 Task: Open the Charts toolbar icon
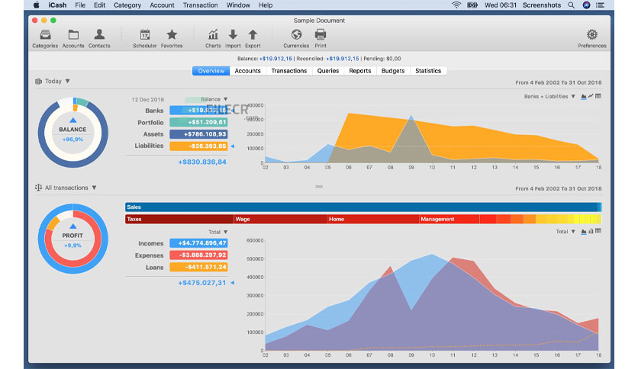[213, 35]
